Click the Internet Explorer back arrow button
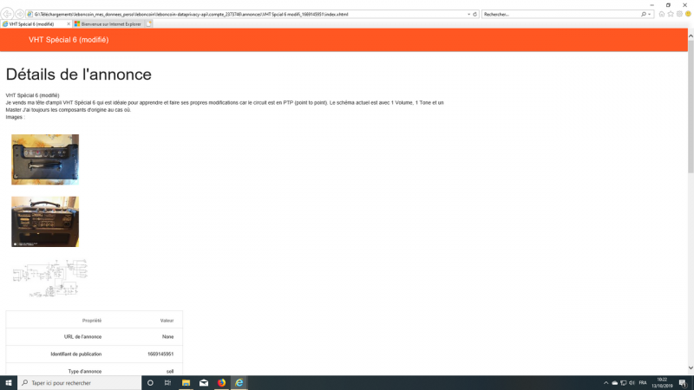 (x=8, y=14)
